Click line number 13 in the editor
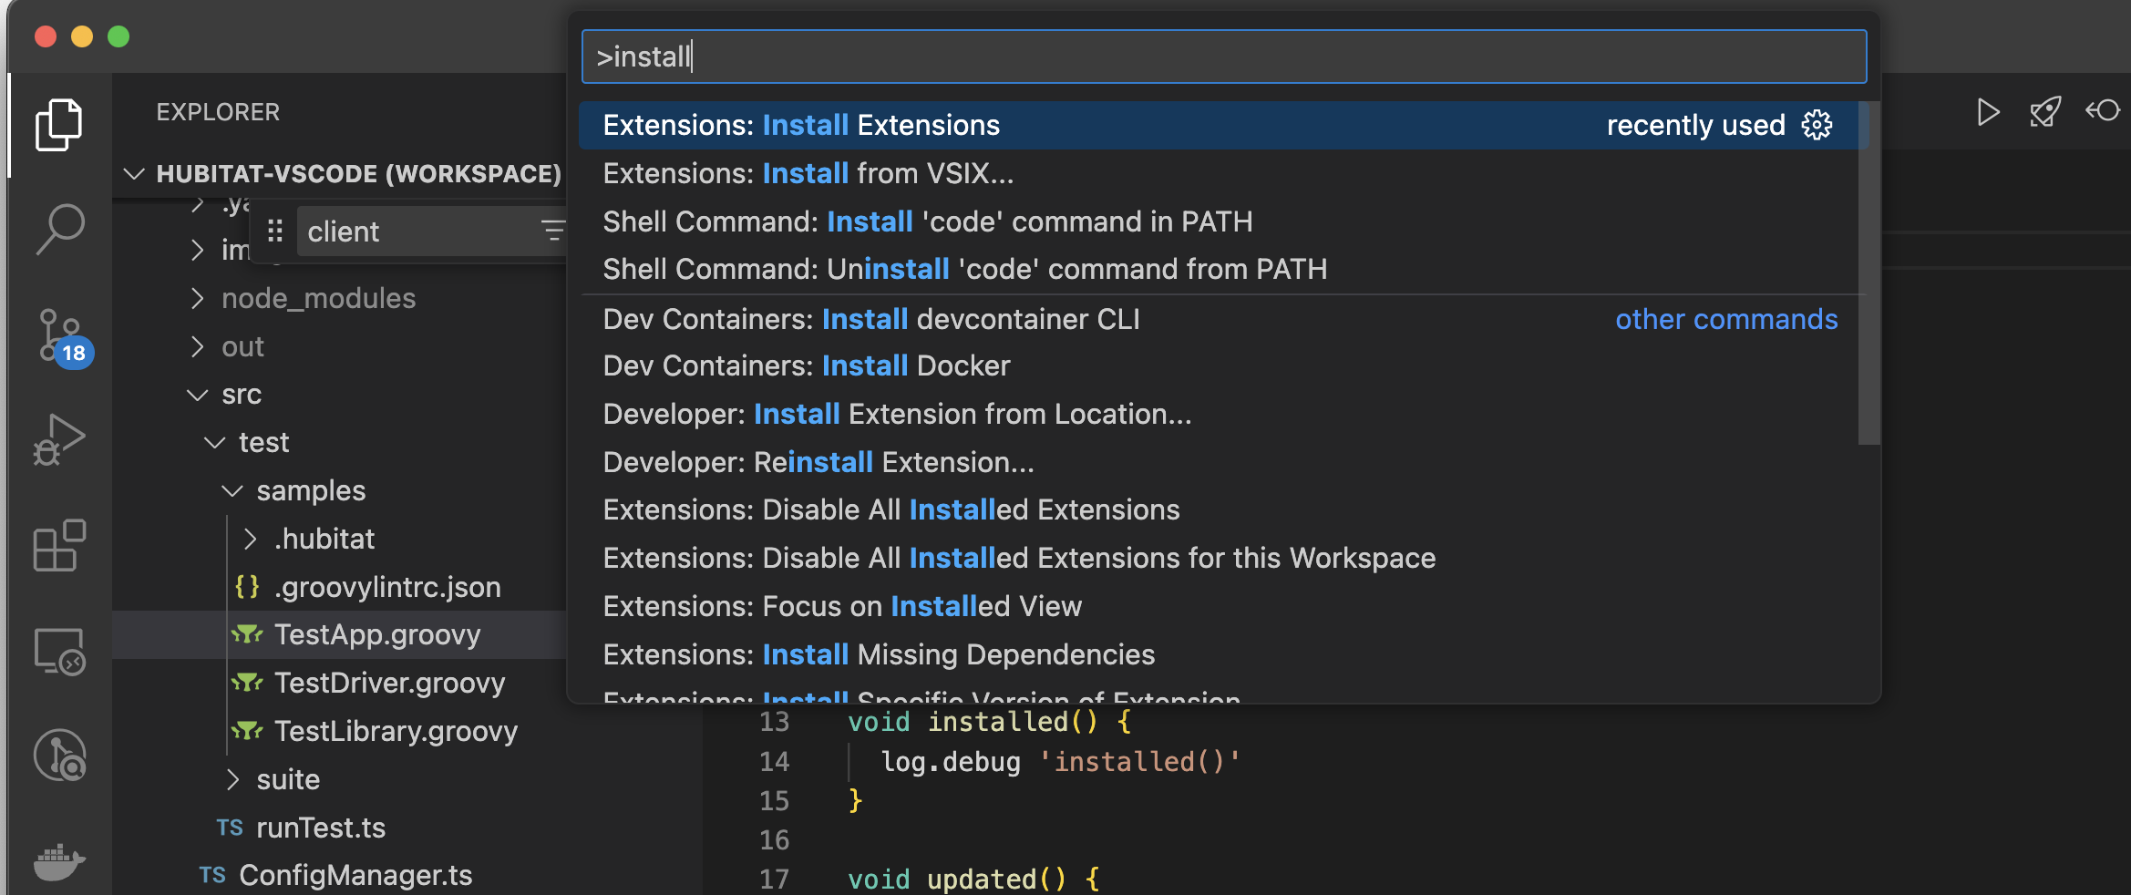Viewport: 2131px width, 895px height. click(x=774, y=722)
